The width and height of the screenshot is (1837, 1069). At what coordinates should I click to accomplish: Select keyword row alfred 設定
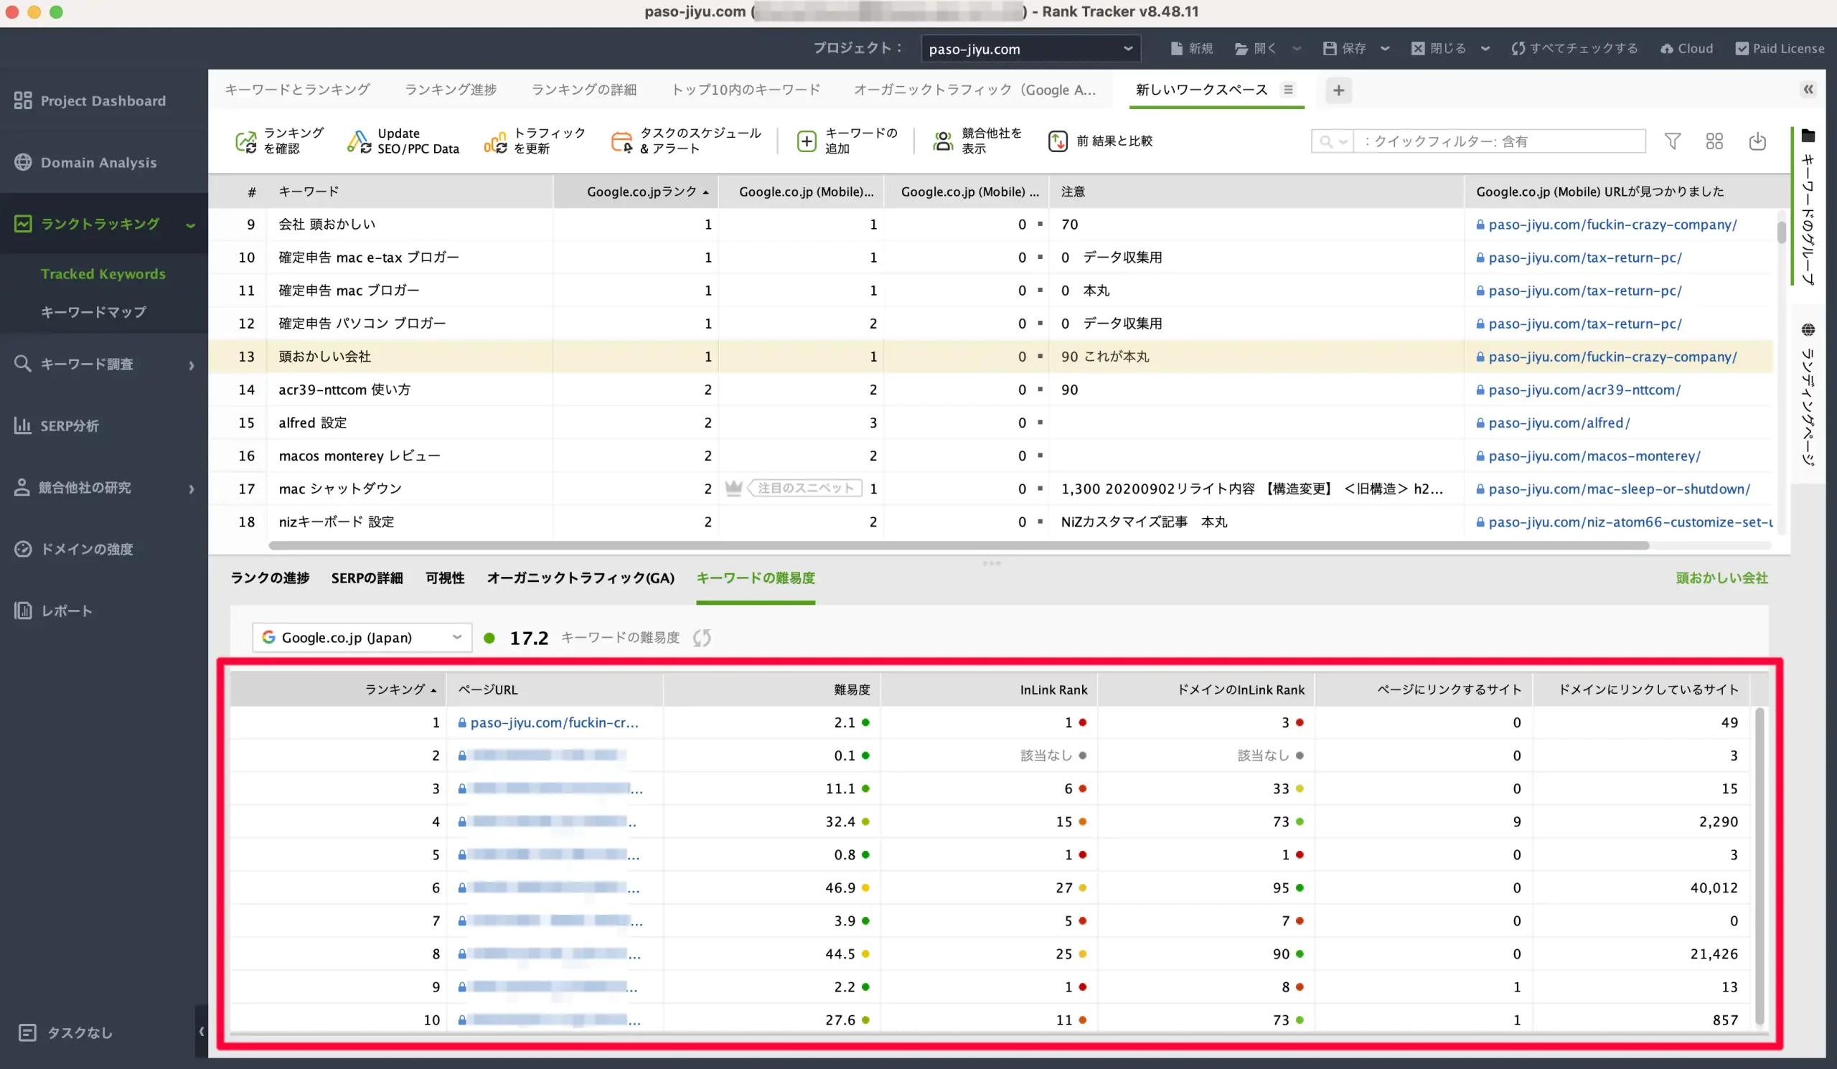pos(990,423)
